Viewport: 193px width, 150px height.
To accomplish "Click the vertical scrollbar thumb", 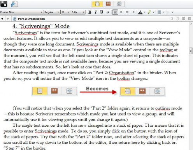I will coord(191,51).
